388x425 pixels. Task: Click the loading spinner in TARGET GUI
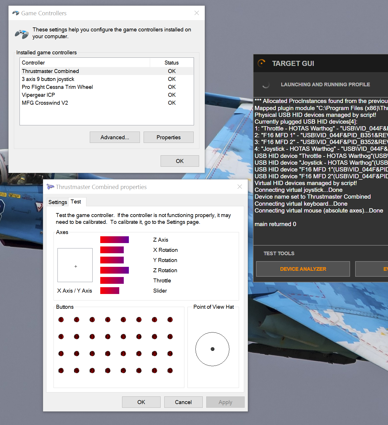(266, 85)
